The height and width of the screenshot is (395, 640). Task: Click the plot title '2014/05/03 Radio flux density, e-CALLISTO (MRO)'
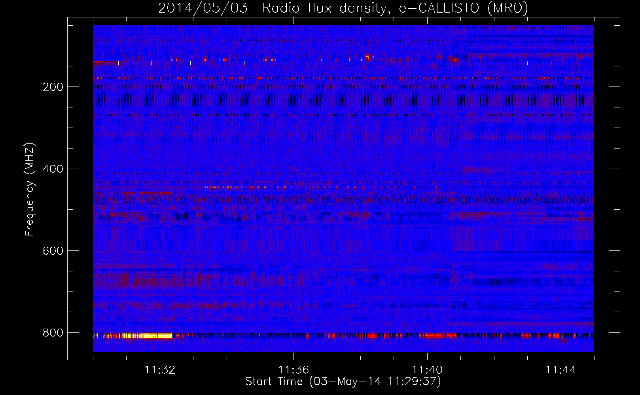(x=343, y=8)
